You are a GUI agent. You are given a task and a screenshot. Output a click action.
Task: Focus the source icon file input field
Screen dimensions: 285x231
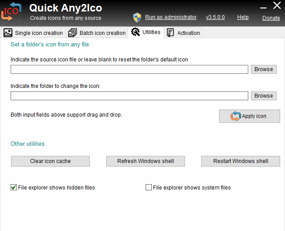pyautogui.click(x=129, y=69)
